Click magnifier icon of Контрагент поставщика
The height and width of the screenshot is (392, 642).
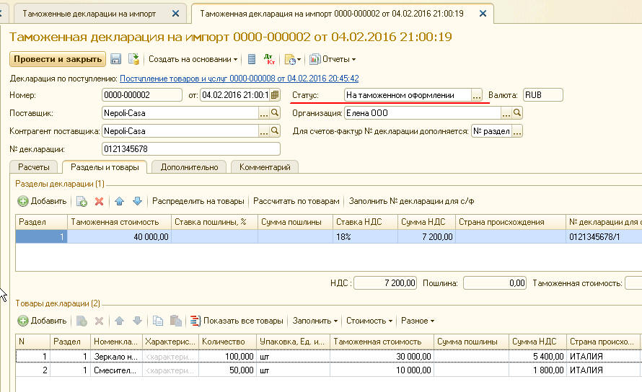pyautogui.click(x=275, y=131)
